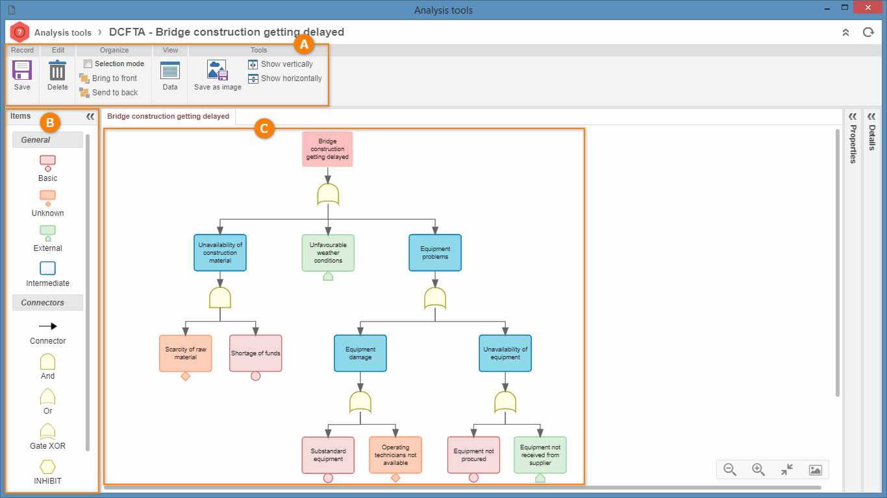Save the fault tree diagram
887x498 pixels.
(22, 75)
